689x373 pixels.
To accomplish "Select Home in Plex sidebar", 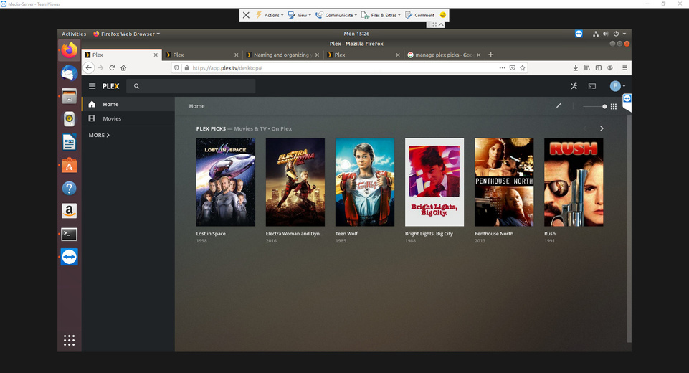I will (x=128, y=104).
